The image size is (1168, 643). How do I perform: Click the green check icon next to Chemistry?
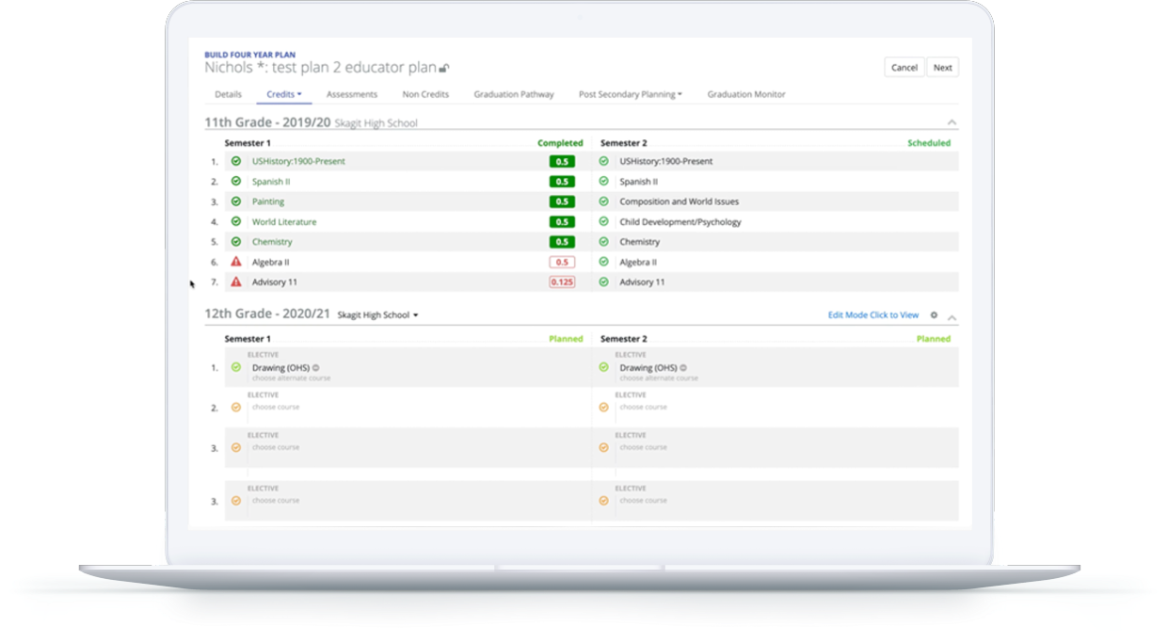click(x=236, y=242)
